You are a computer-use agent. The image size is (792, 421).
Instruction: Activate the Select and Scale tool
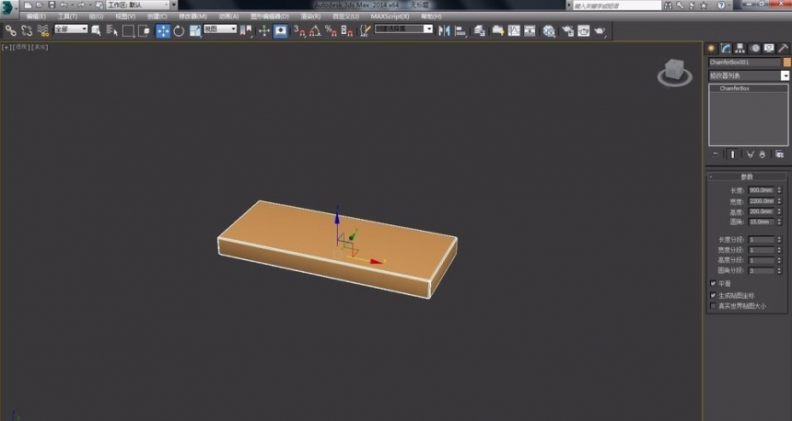click(195, 30)
